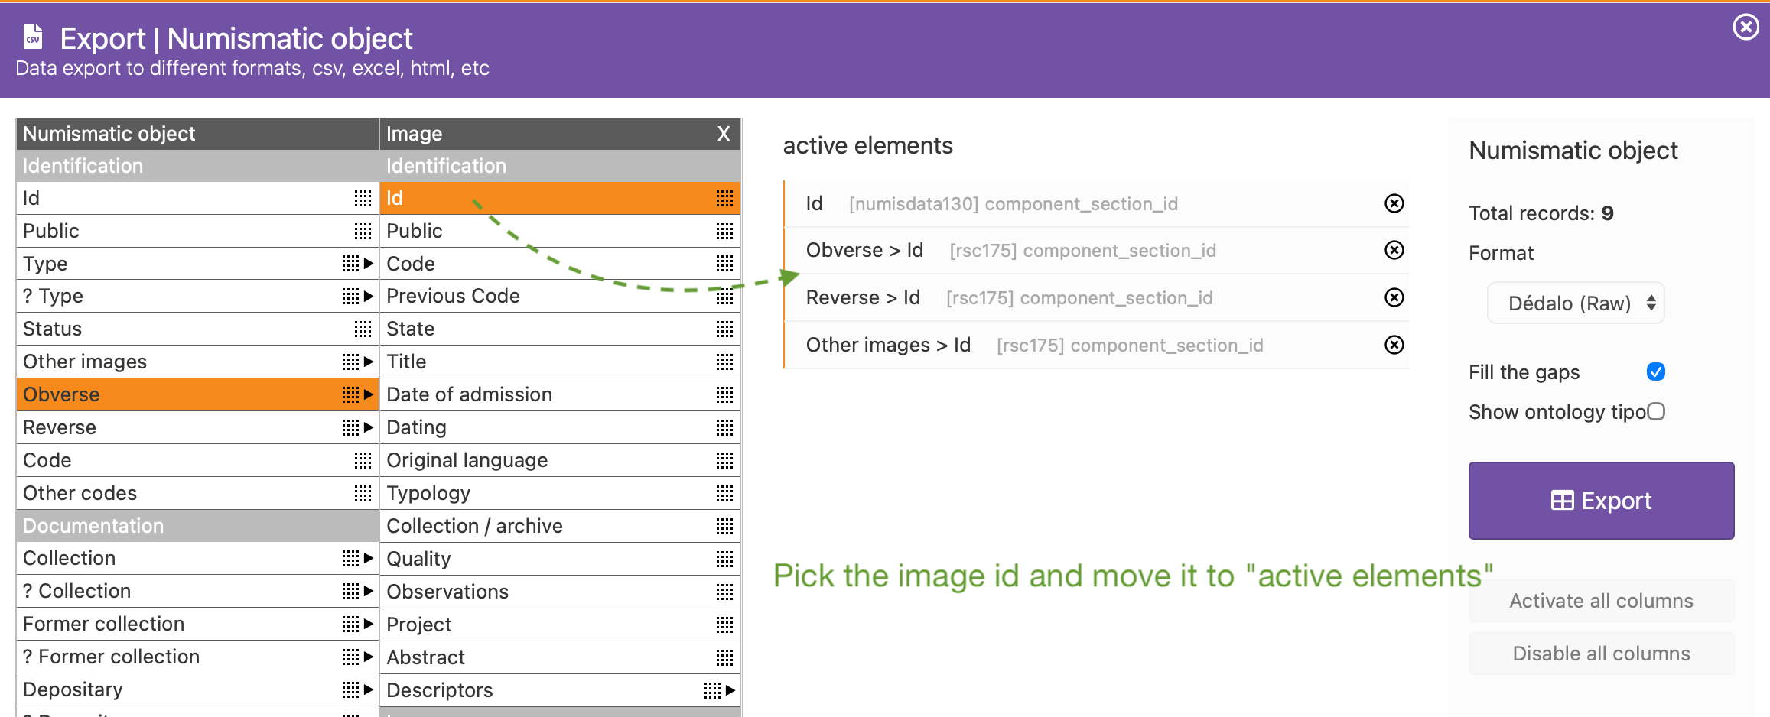
Task: Expand the Other images row arrow
Action: (369, 362)
